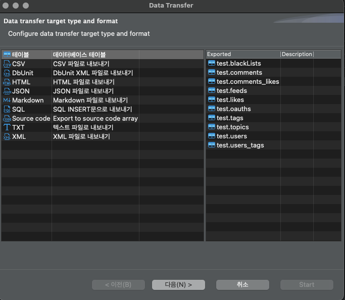Select the 테이블 database table row
Screen dimensions: 345x300
(x=20, y=55)
